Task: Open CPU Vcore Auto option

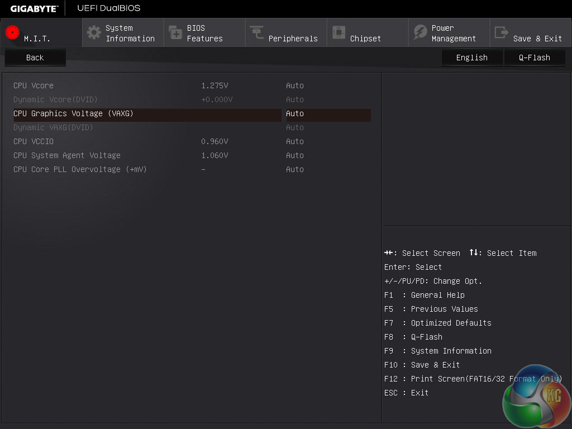Action: click(295, 85)
